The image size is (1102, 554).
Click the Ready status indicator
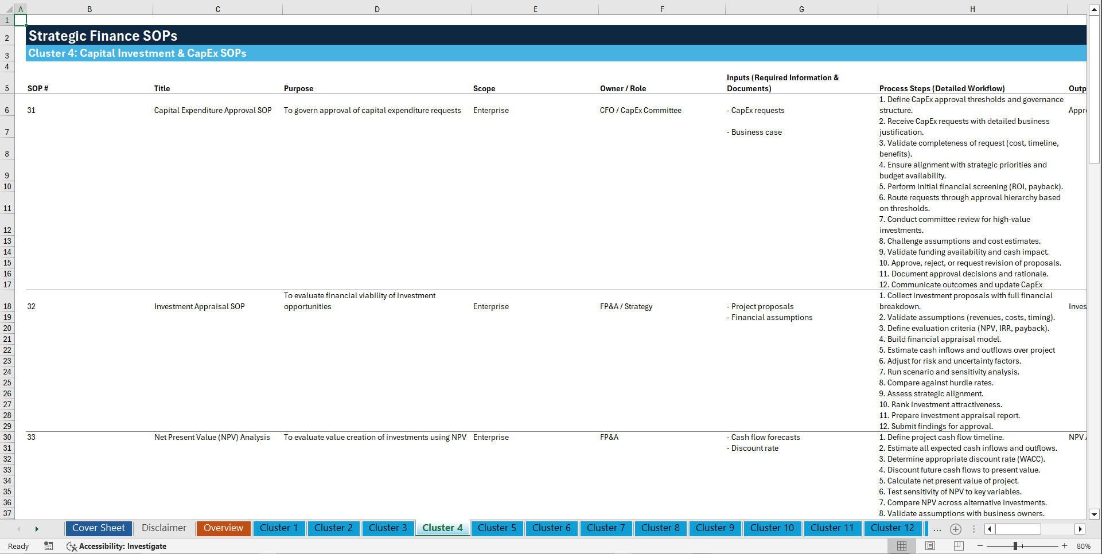[x=18, y=546]
